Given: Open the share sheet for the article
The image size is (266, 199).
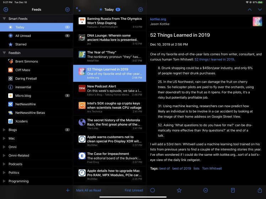Looking at the screenshot, I should point(260,190).
